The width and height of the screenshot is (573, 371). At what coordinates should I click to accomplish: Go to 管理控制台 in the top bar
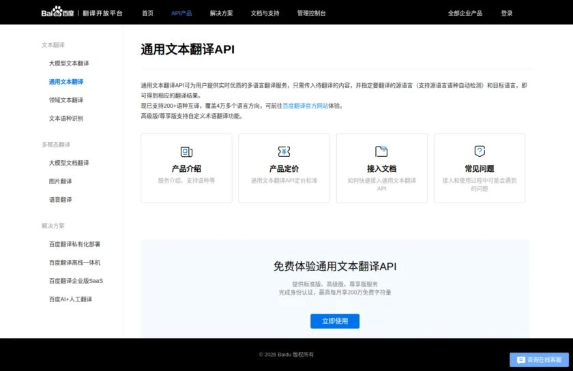(311, 13)
